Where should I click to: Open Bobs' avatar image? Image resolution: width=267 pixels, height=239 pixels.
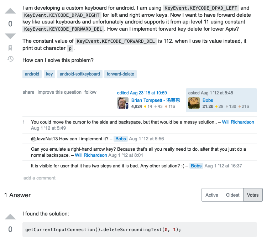click(194, 103)
